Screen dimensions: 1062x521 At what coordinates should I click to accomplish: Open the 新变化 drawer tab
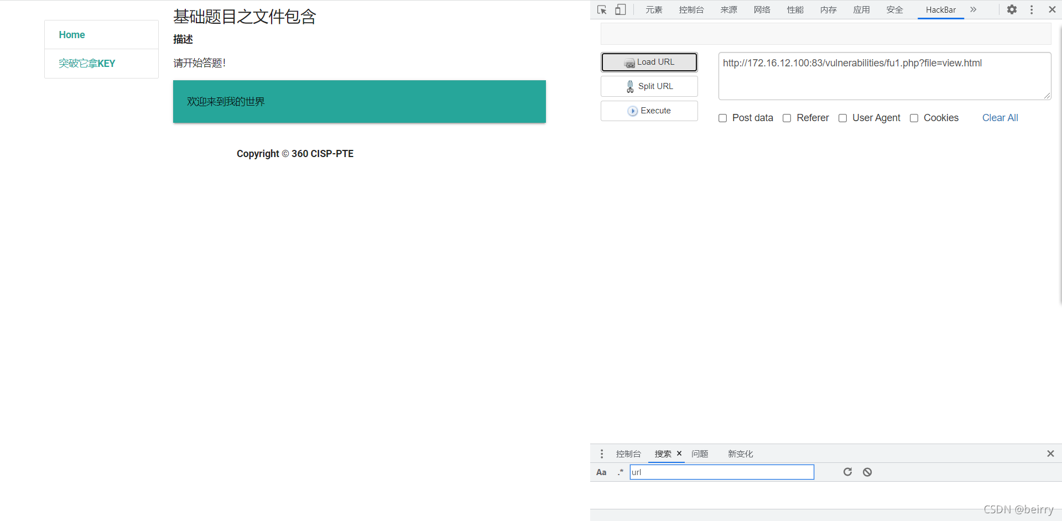coord(740,454)
